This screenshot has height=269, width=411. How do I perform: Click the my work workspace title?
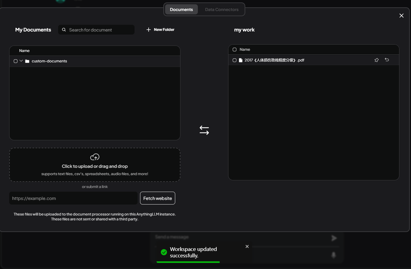(244, 30)
